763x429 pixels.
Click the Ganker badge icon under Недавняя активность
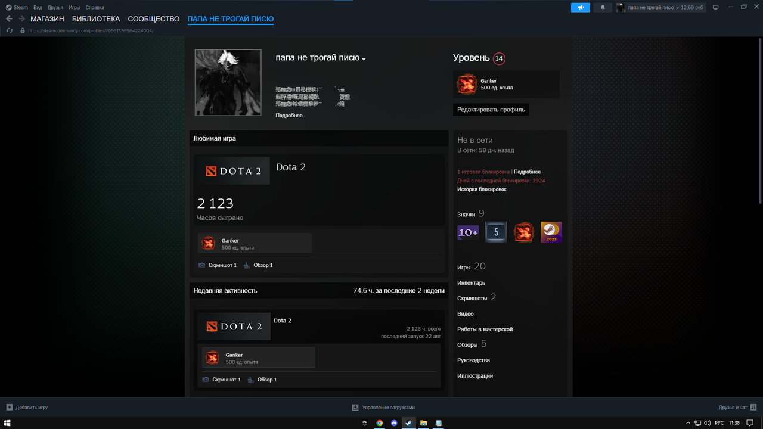[x=212, y=357]
